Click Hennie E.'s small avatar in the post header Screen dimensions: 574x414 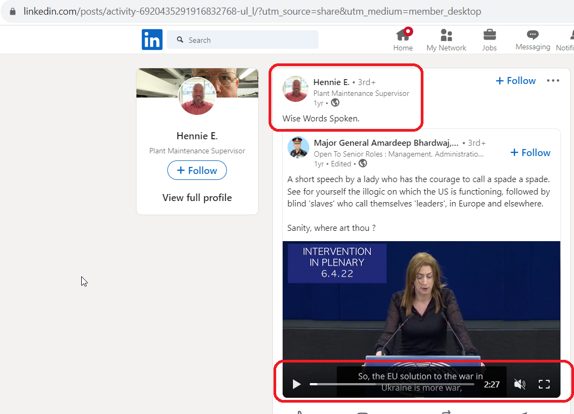click(296, 89)
